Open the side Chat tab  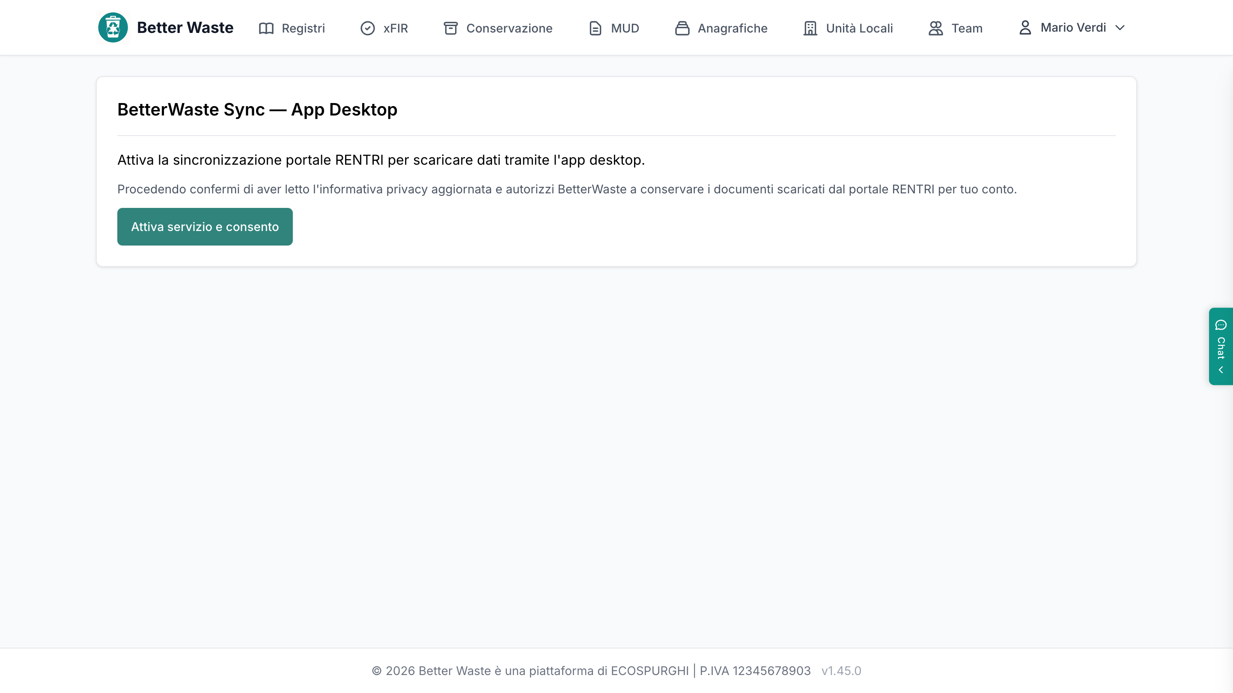click(x=1221, y=346)
